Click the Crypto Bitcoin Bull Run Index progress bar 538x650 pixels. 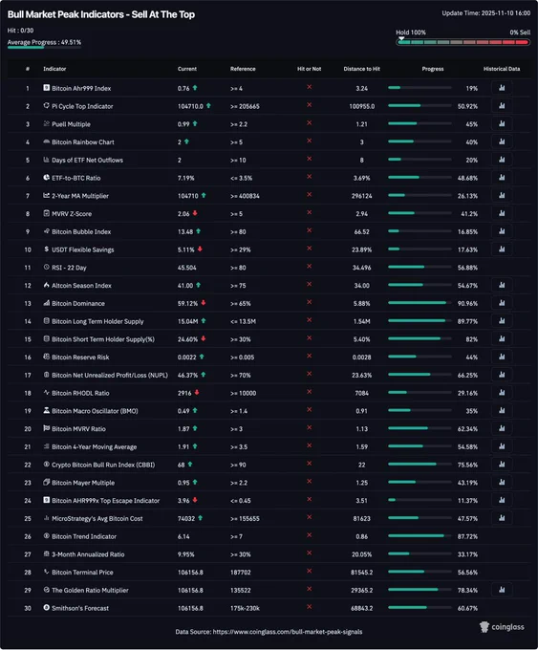tap(420, 465)
